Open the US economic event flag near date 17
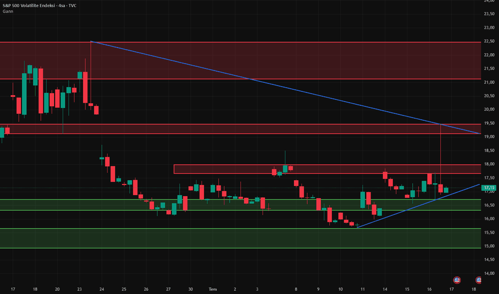Image resolution: width=499 pixels, height=294 pixels. point(457,280)
